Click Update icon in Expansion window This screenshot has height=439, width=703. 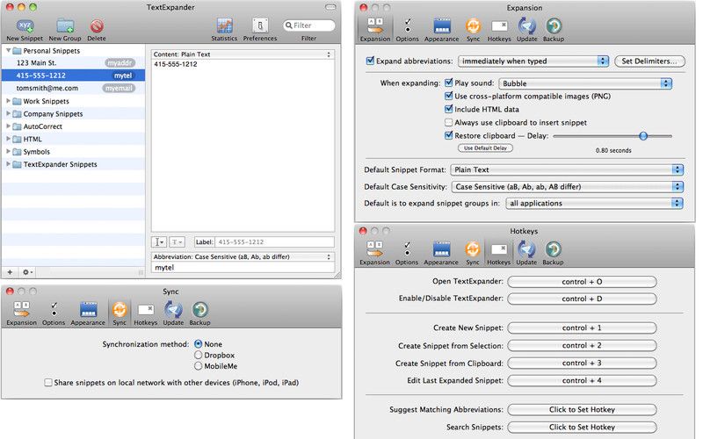[526, 26]
